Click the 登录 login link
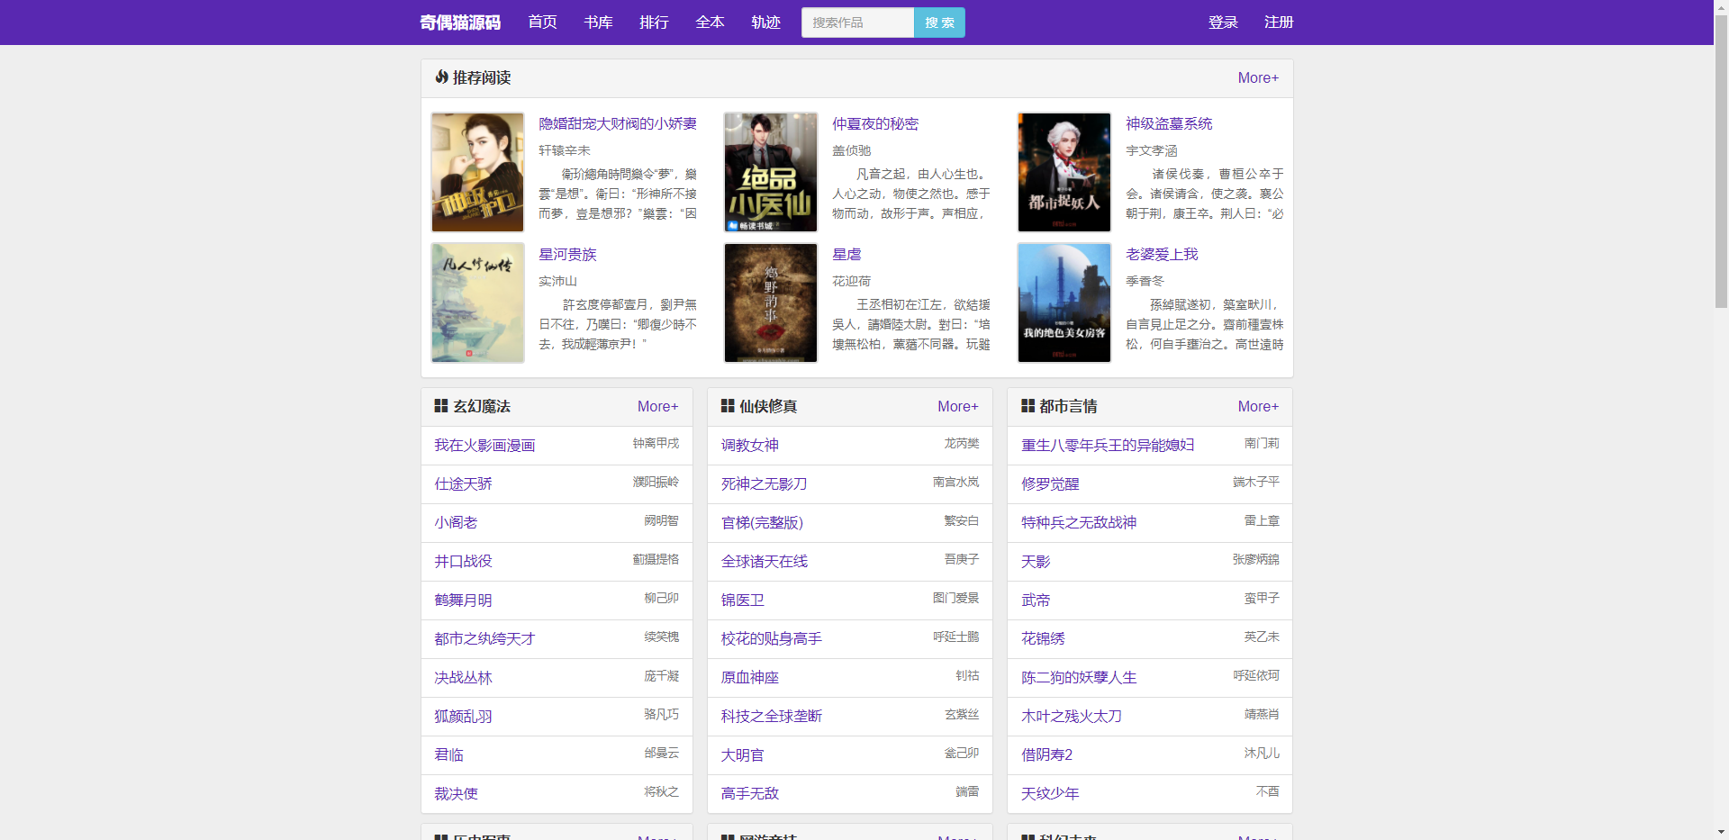Screen dimensions: 1729x840 pyautogui.click(x=1223, y=23)
